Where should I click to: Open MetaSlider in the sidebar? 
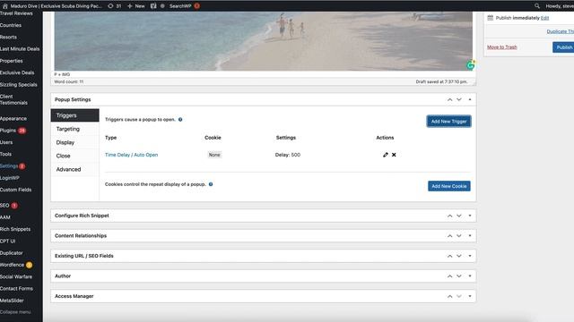[x=12, y=301]
